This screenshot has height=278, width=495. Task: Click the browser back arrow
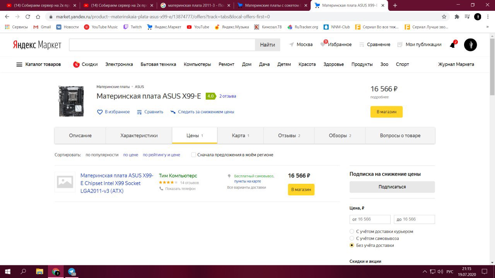(x=8, y=17)
